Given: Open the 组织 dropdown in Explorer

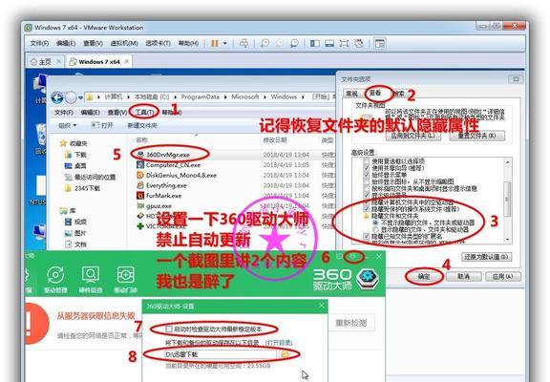Looking at the screenshot, I should (x=67, y=125).
